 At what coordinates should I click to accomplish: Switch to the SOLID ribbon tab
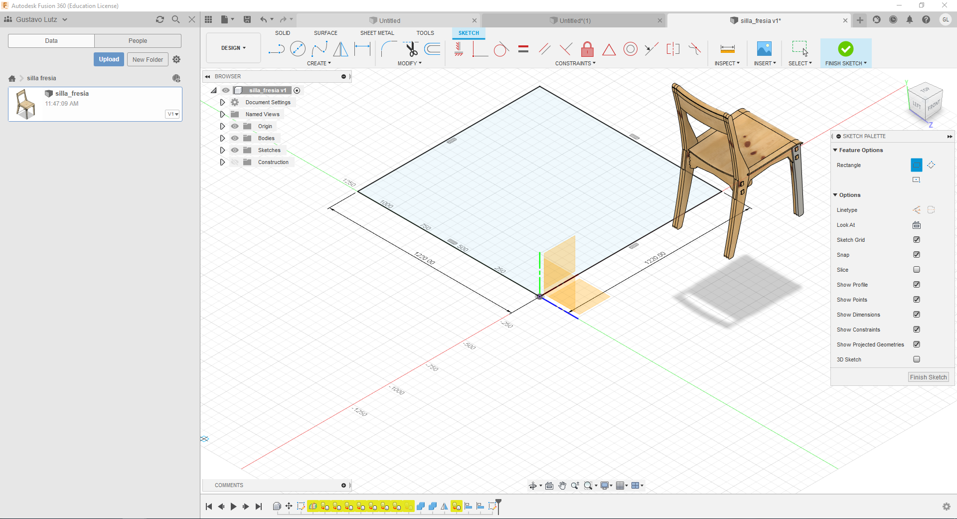pyautogui.click(x=283, y=33)
